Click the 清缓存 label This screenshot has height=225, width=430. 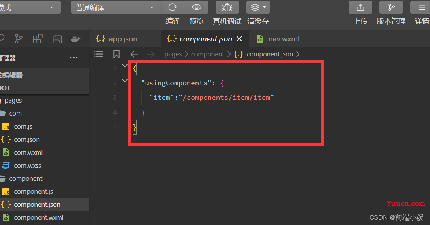point(258,21)
